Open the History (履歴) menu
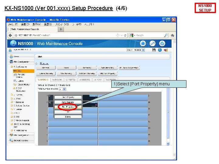 coord(48,24)
